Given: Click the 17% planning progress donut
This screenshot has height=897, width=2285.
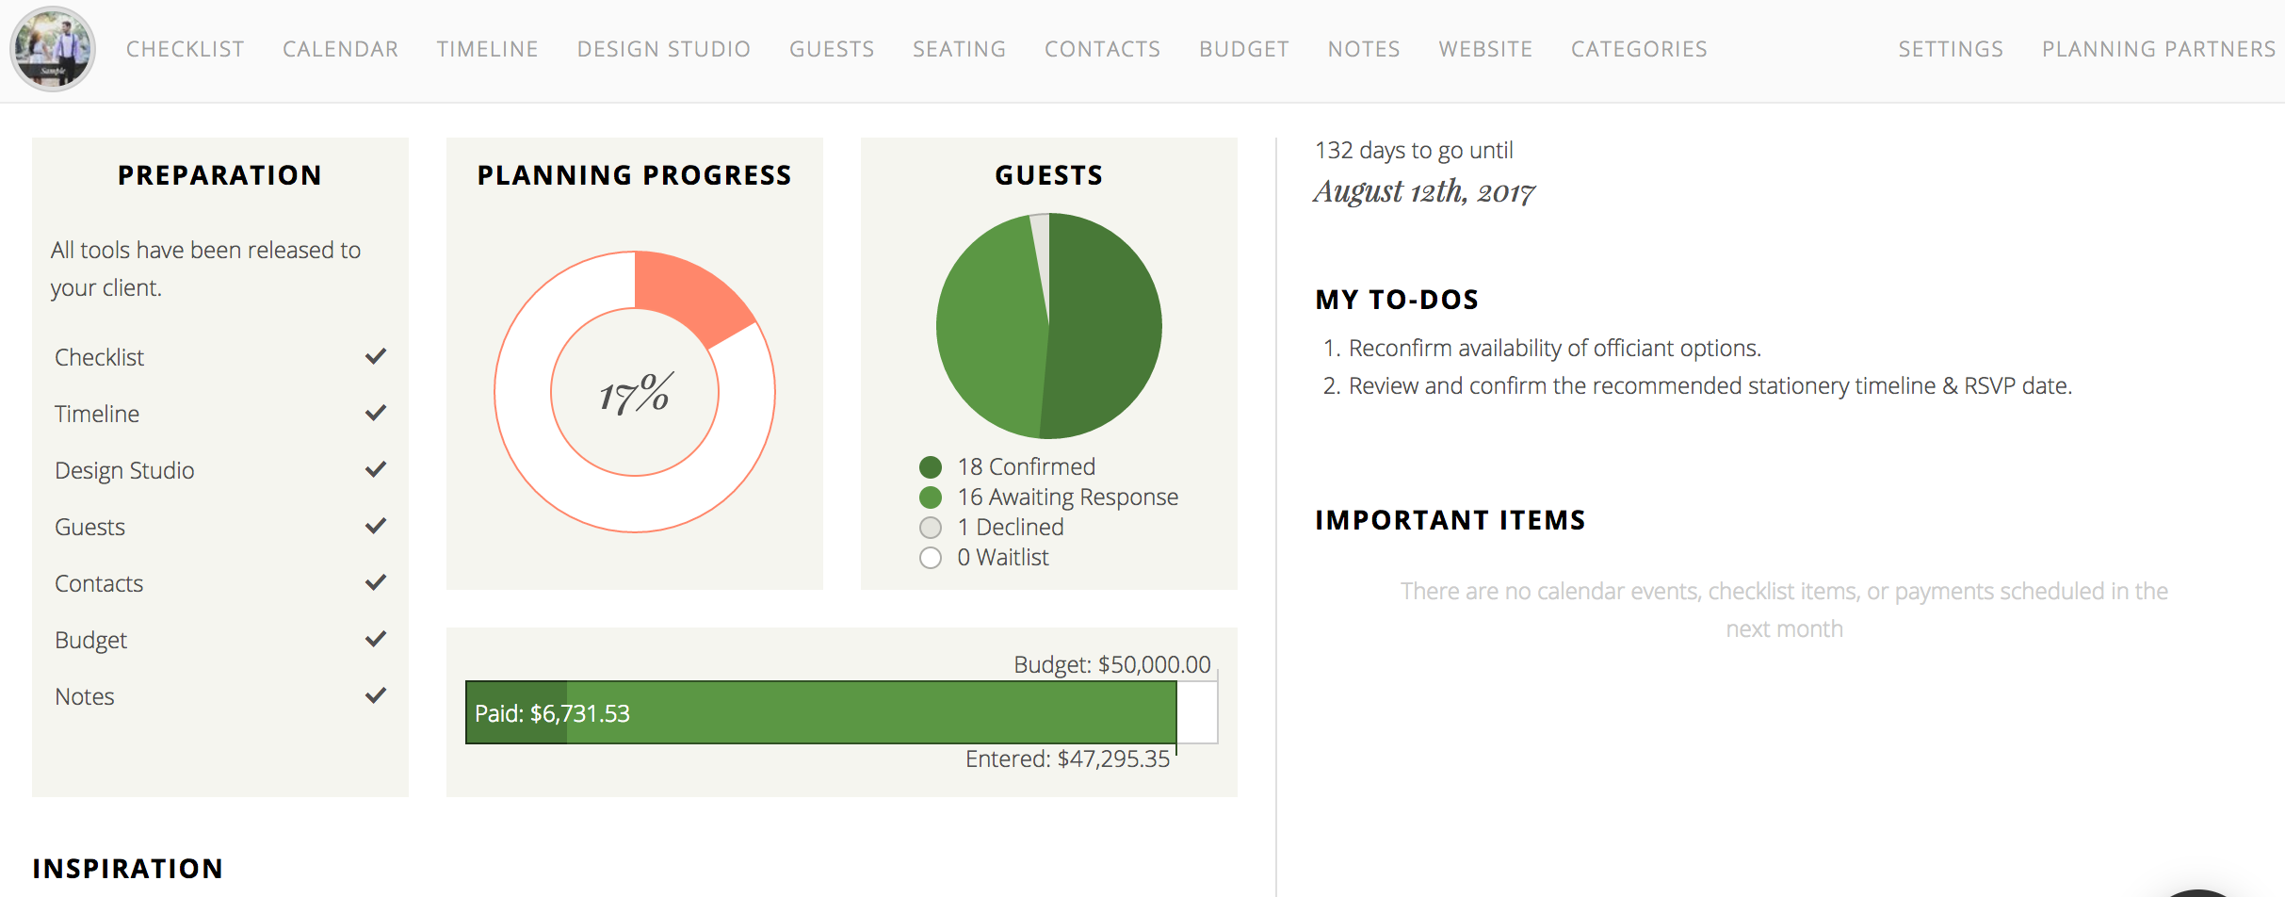Looking at the screenshot, I should [635, 392].
